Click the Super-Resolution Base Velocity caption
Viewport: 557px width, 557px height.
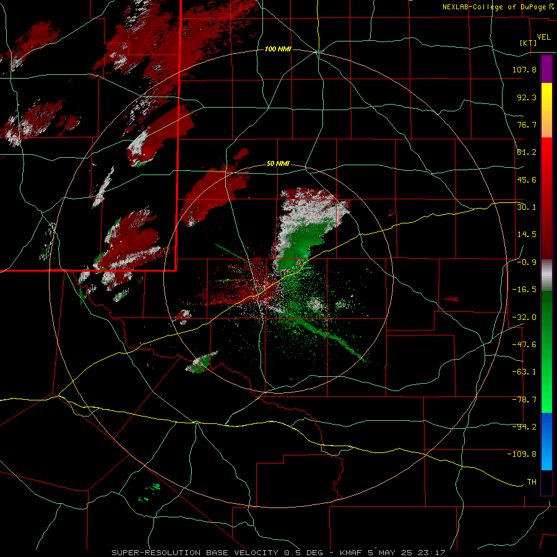click(x=278, y=553)
